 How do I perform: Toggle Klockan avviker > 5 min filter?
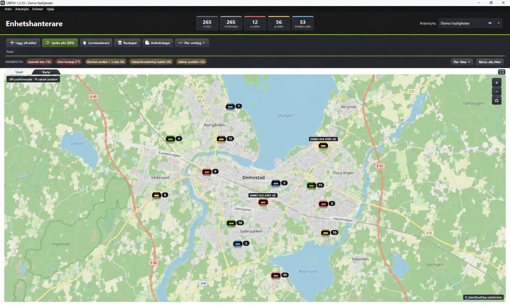coord(106,62)
